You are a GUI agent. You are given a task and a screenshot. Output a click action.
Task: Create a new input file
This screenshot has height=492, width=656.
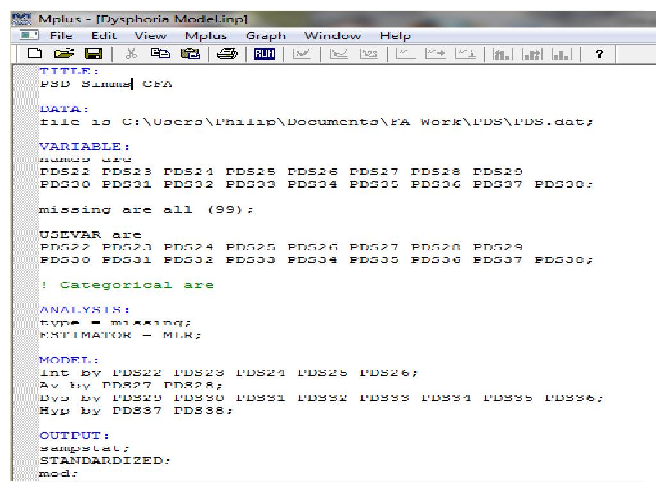pyautogui.click(x=35, y=54)
